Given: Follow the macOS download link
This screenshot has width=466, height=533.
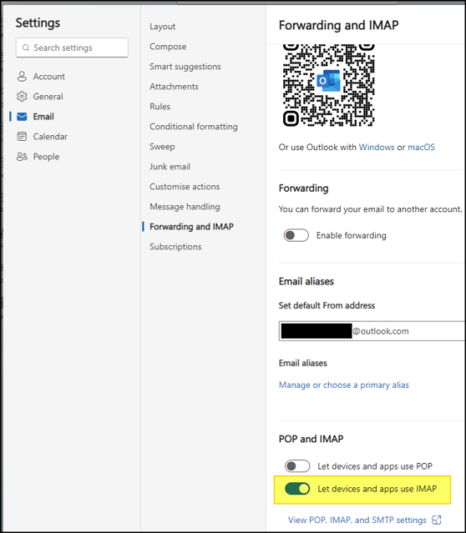Looking at the screenshot, I should point(422,147).
